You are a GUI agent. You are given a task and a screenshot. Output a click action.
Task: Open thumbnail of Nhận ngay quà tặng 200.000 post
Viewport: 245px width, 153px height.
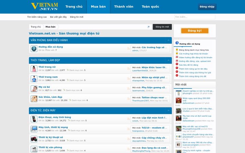pos(178,101)
